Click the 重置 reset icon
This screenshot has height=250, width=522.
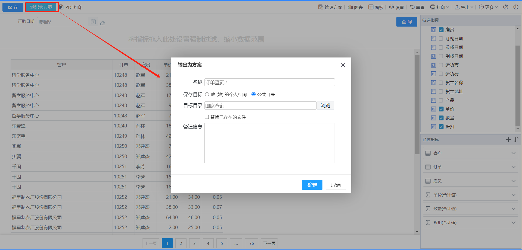click(x=417, y=7)
